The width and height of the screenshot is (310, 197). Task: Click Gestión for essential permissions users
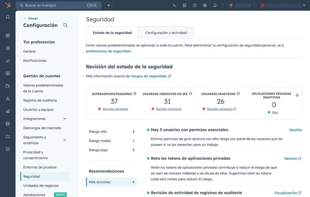tap(296, 130)
